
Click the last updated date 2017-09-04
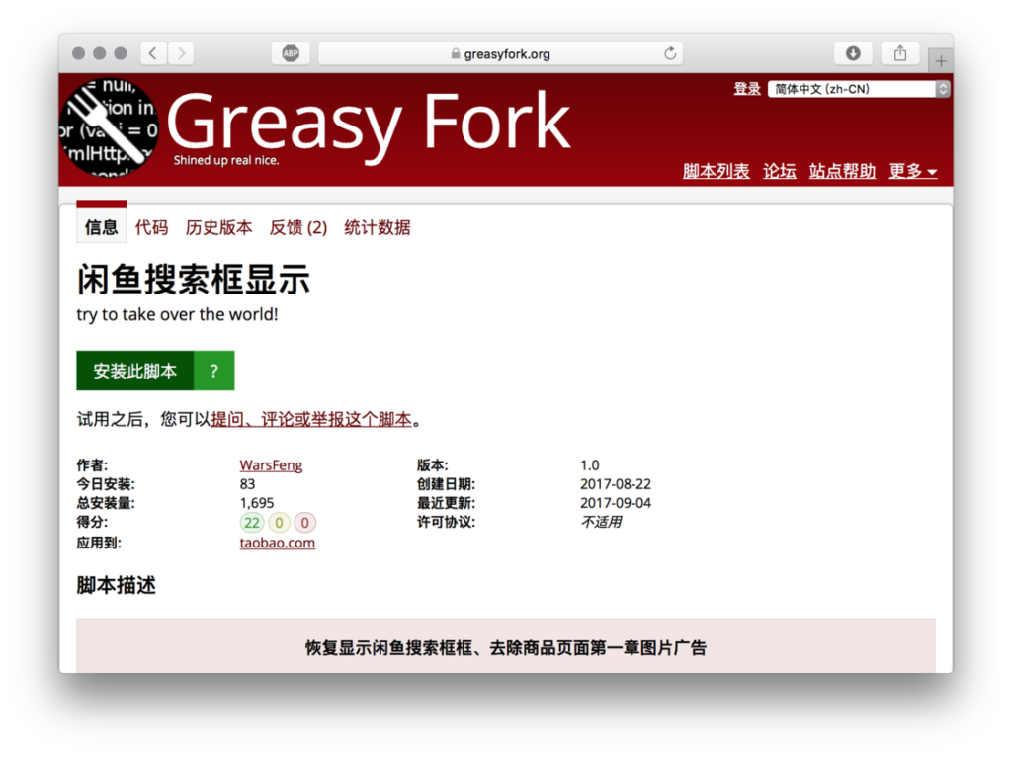point(616,503)
